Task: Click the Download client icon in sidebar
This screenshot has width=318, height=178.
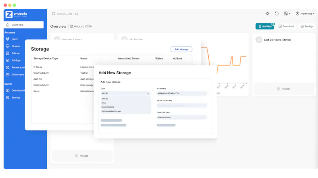Action: coord(8,90)
